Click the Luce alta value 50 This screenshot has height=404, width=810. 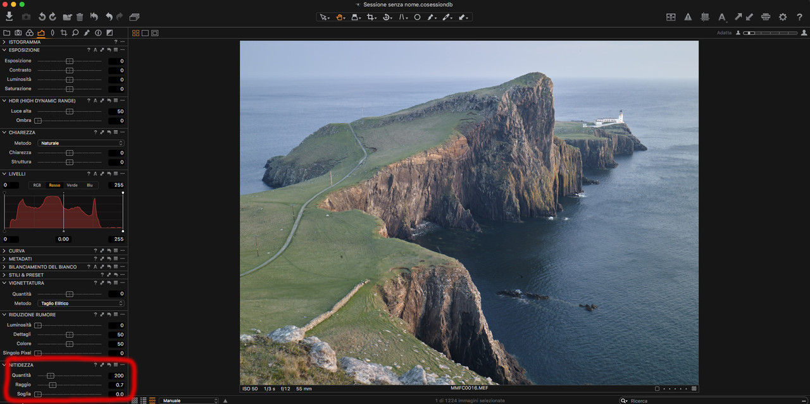[116, 111]
